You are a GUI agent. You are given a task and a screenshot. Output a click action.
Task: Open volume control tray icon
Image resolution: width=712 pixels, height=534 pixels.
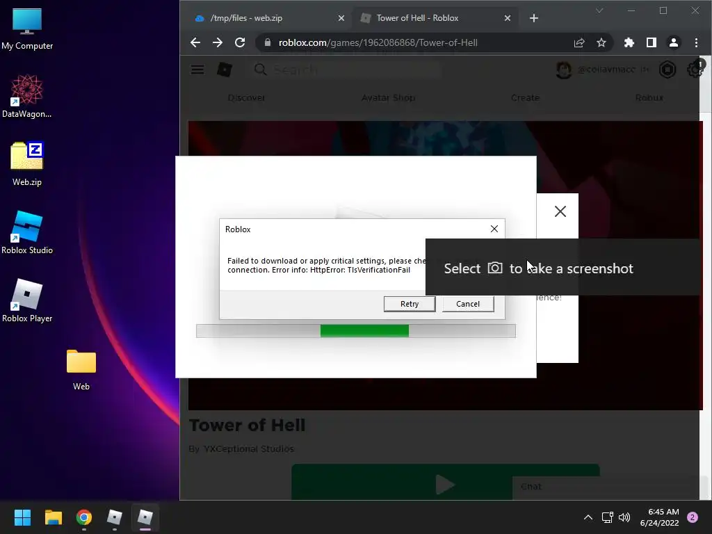coord(624,517)
